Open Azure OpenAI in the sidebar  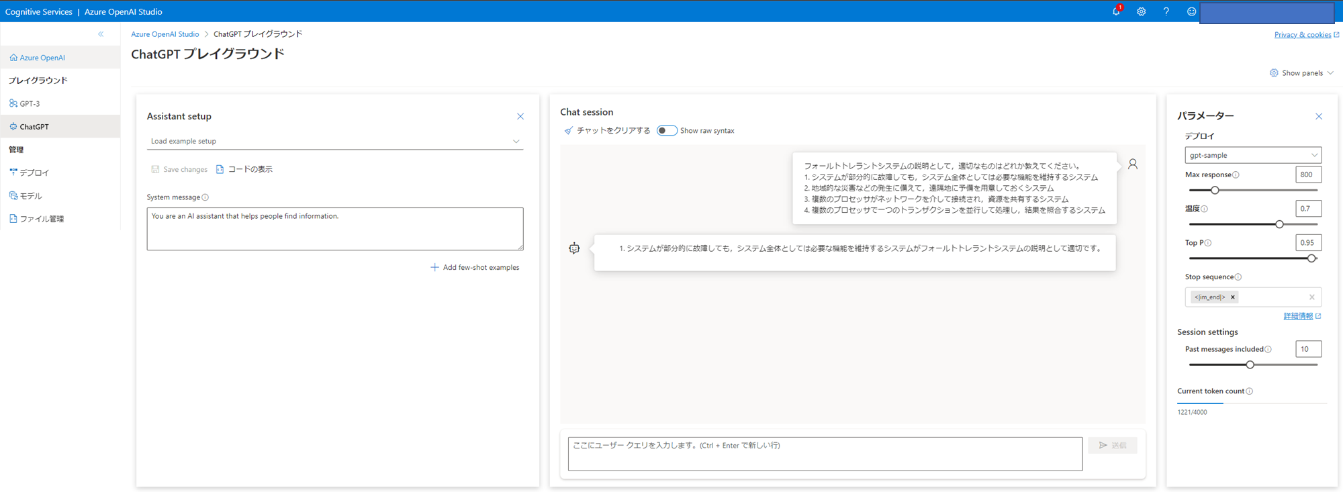pyautogui.click(x=60, y=58)
